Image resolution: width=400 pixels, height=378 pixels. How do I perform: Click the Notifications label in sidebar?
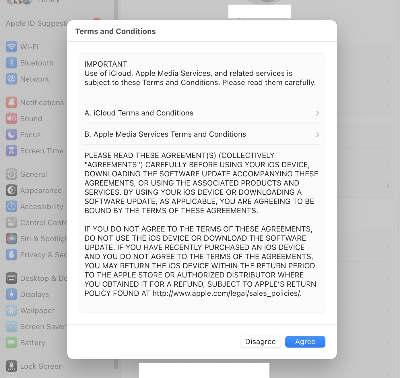coord(42,103)
